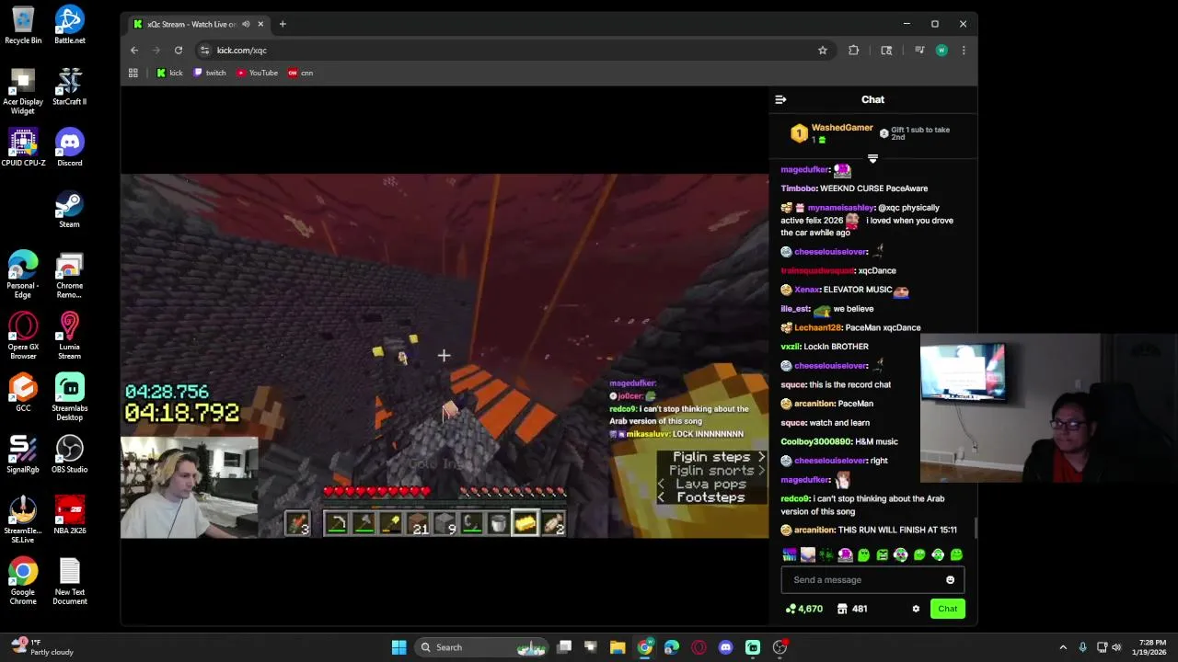The image size is (1178, 662).
Task: Open Lumia Stream desktop icon
Action: point(70,336)
